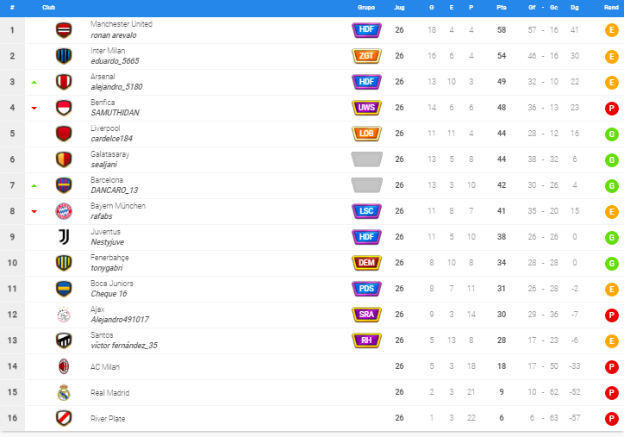Select the River Plate crest

point(64,418)
